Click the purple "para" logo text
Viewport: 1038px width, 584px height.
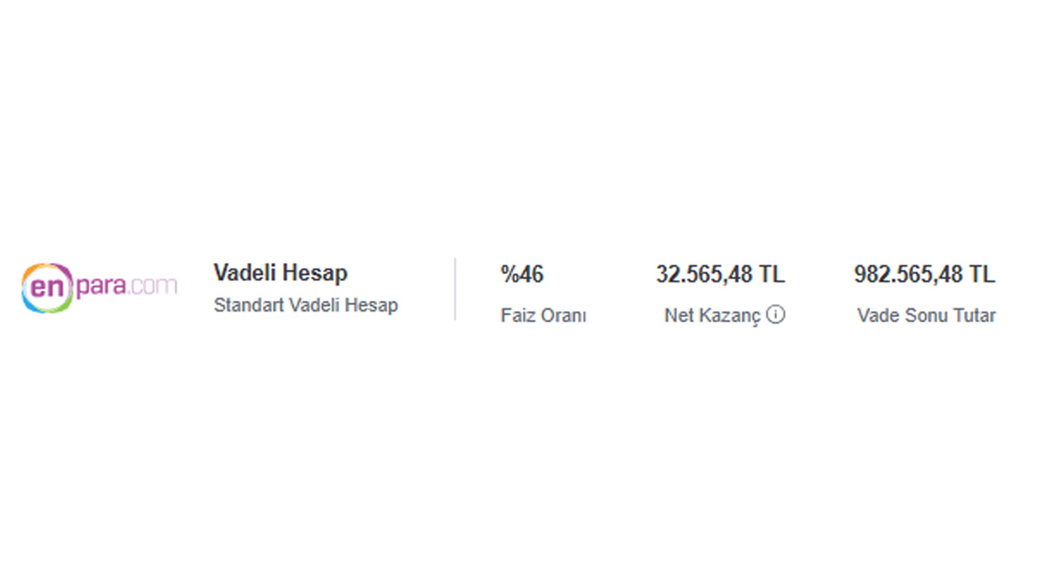(101, 286)
